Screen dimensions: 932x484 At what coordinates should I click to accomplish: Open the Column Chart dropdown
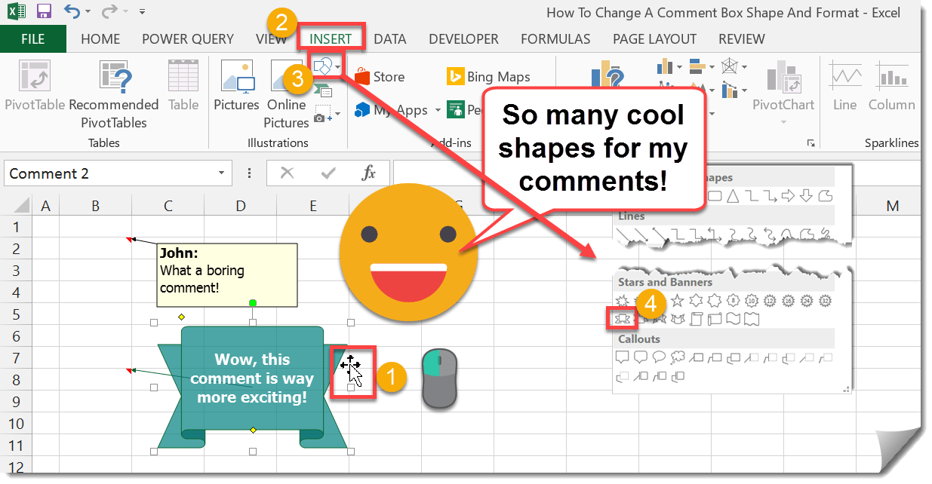(679, 66)
